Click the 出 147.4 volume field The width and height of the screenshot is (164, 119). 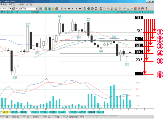pos(63,117)
